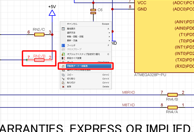The height and width of the screenshot is (132, 194).
Task: Select the RN4/A resistor symbol
Action: pyautogui.click(x=172, y=107)
